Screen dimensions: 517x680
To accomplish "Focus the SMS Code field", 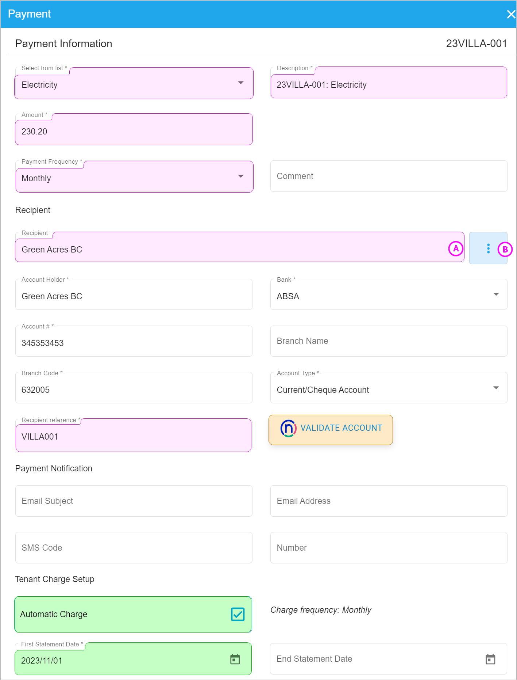I will (x=134, y=548).
